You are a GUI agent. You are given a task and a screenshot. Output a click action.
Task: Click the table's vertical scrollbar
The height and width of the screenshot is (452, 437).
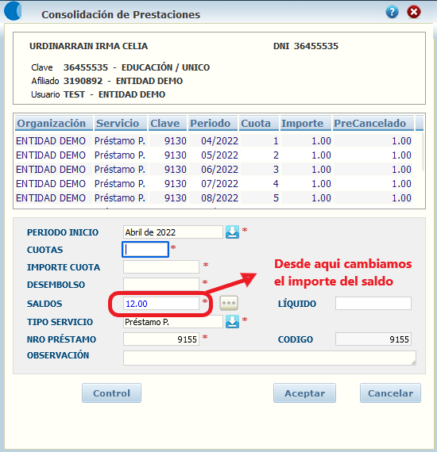point(423,152)
